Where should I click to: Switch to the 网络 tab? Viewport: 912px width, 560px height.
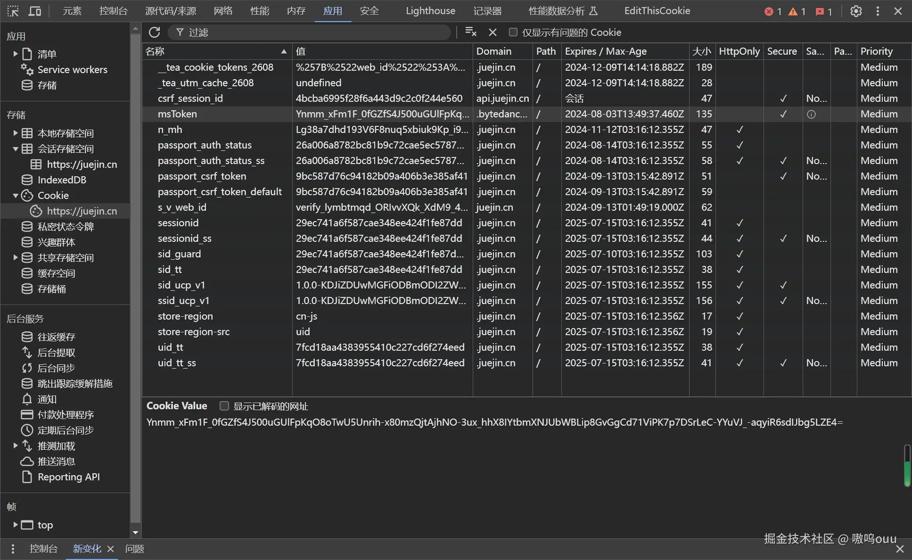pyautogui.click(x=223, y=11)
